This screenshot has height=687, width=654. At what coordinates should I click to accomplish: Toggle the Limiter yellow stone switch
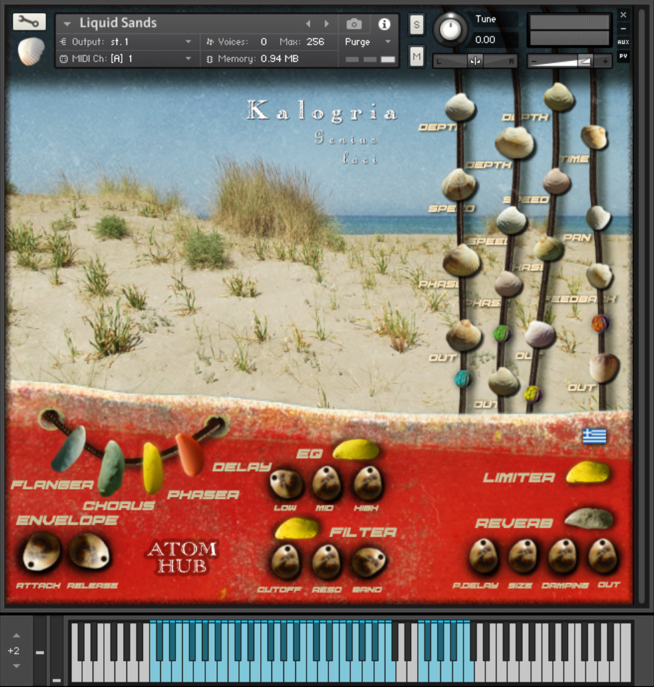pos(588,473)
